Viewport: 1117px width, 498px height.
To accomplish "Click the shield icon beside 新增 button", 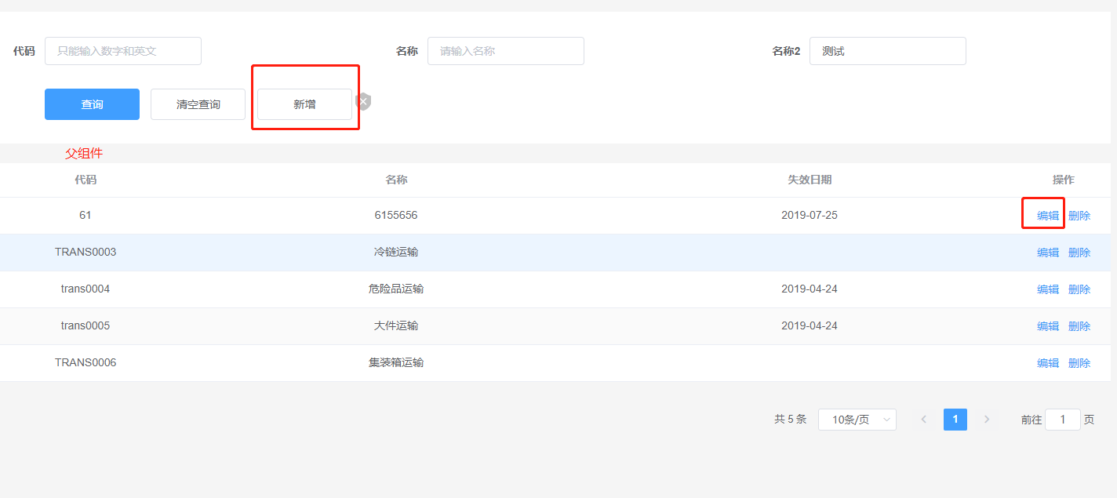I will 363,102.
